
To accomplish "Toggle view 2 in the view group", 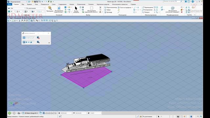I will (x=46, y=113).
